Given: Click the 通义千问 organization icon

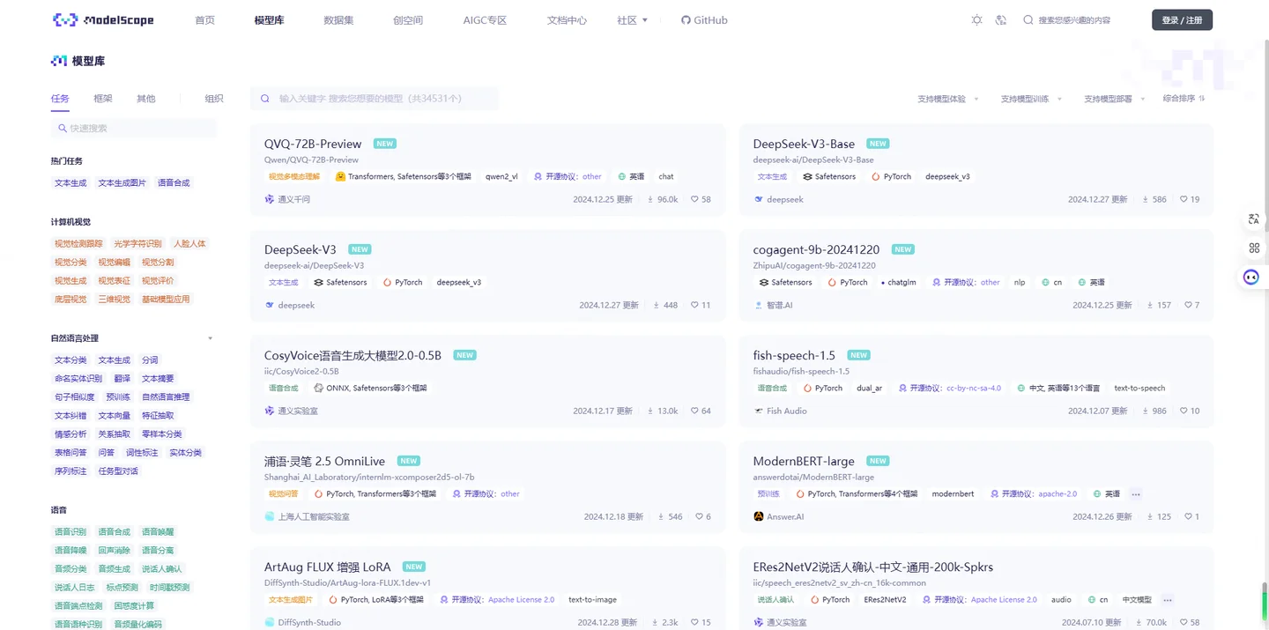Looking at the screenshot, I should click(x=270, y=199).
